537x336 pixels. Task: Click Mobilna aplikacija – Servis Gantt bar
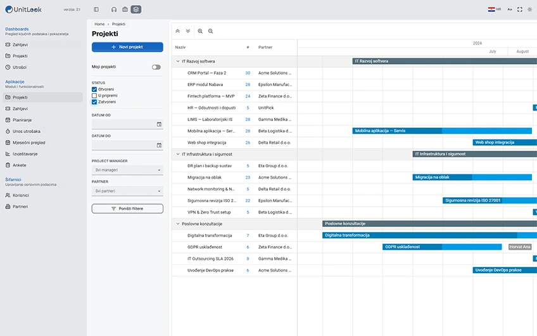click(442, 131)
